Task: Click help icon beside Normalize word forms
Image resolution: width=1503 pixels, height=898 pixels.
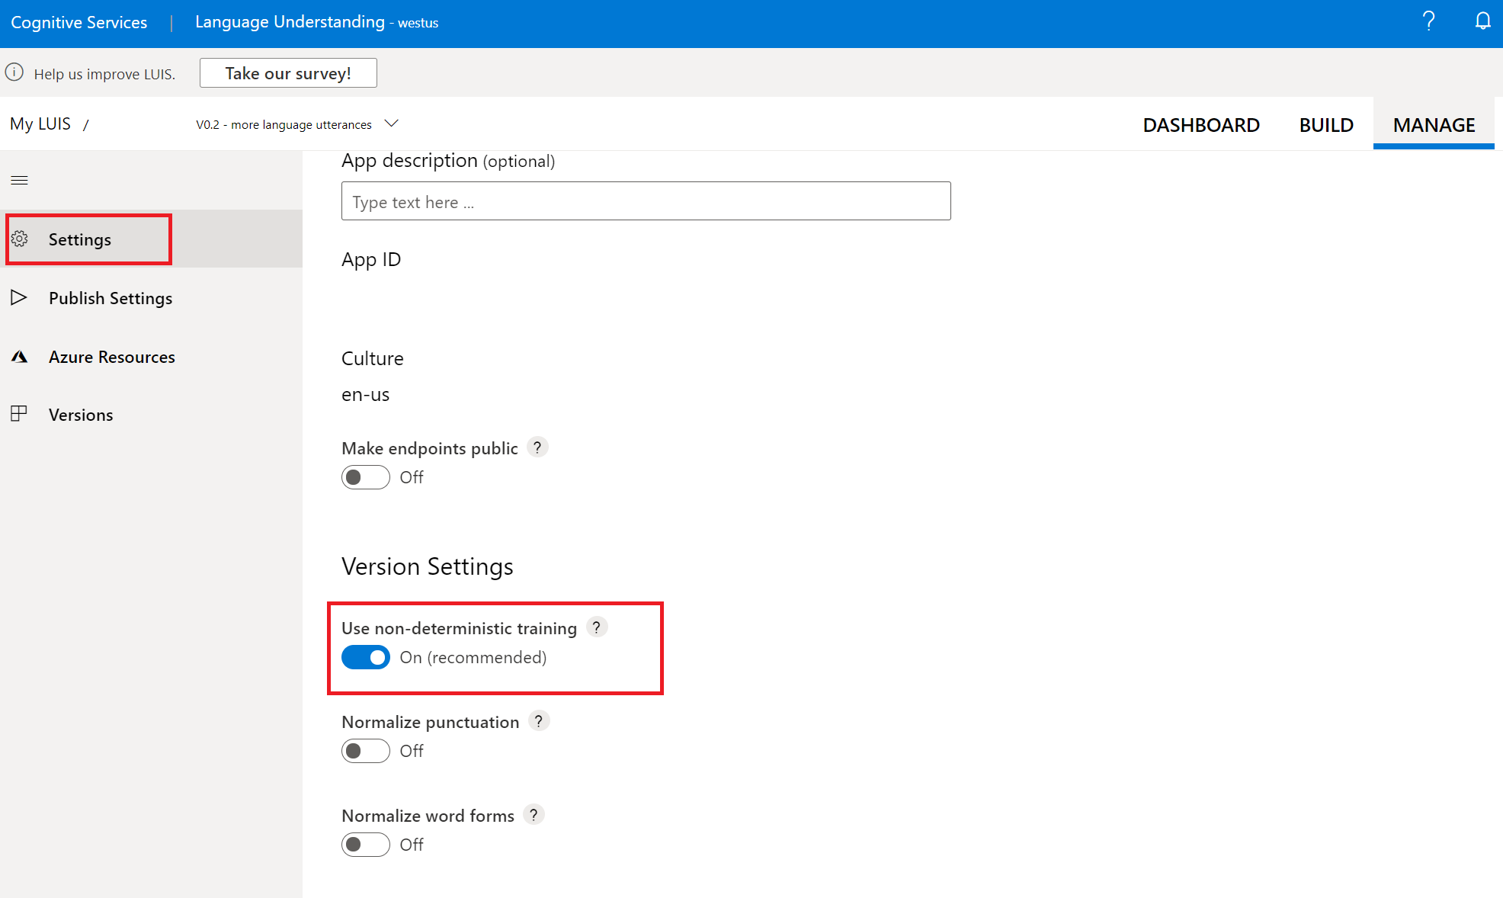Action: (534, 815)
